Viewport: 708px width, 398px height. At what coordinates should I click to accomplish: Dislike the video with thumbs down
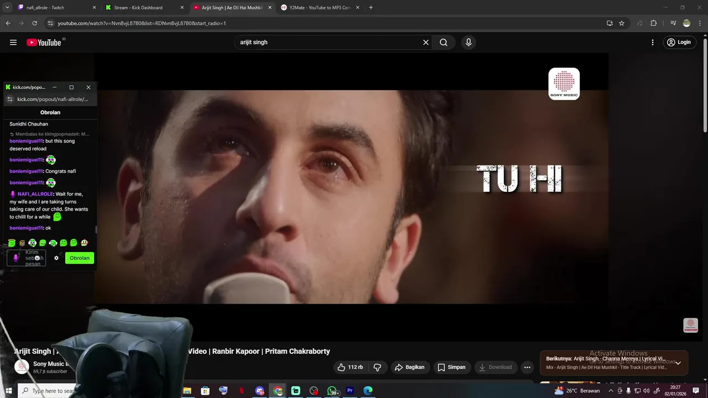[377, 367]
